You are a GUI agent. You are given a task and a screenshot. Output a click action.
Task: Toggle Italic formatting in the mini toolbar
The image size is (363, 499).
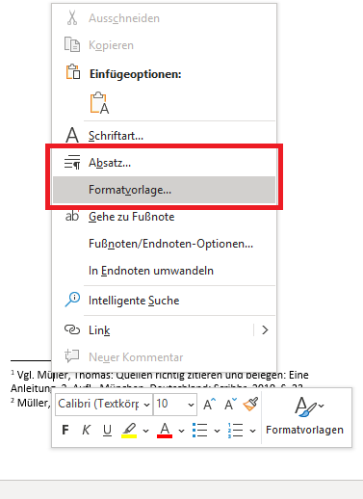tap(86, 430)
